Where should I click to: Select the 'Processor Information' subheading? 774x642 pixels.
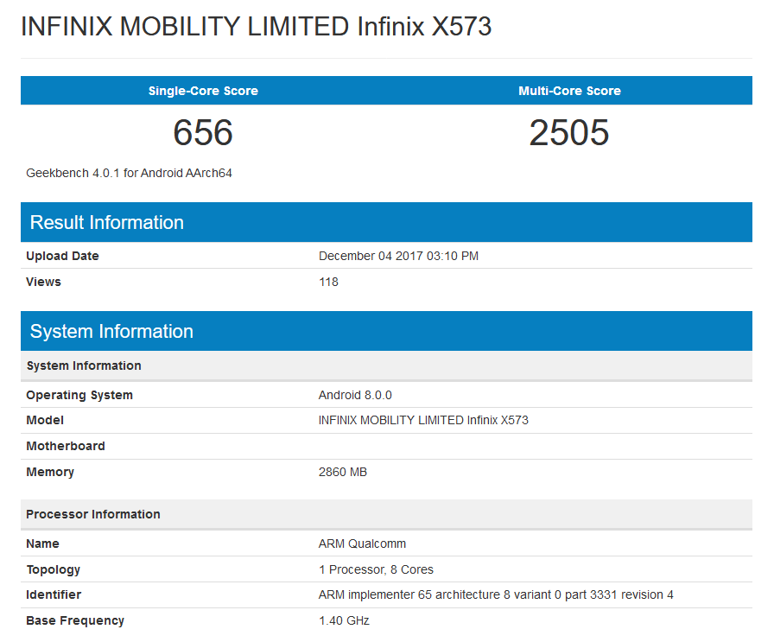click(386, 514)
